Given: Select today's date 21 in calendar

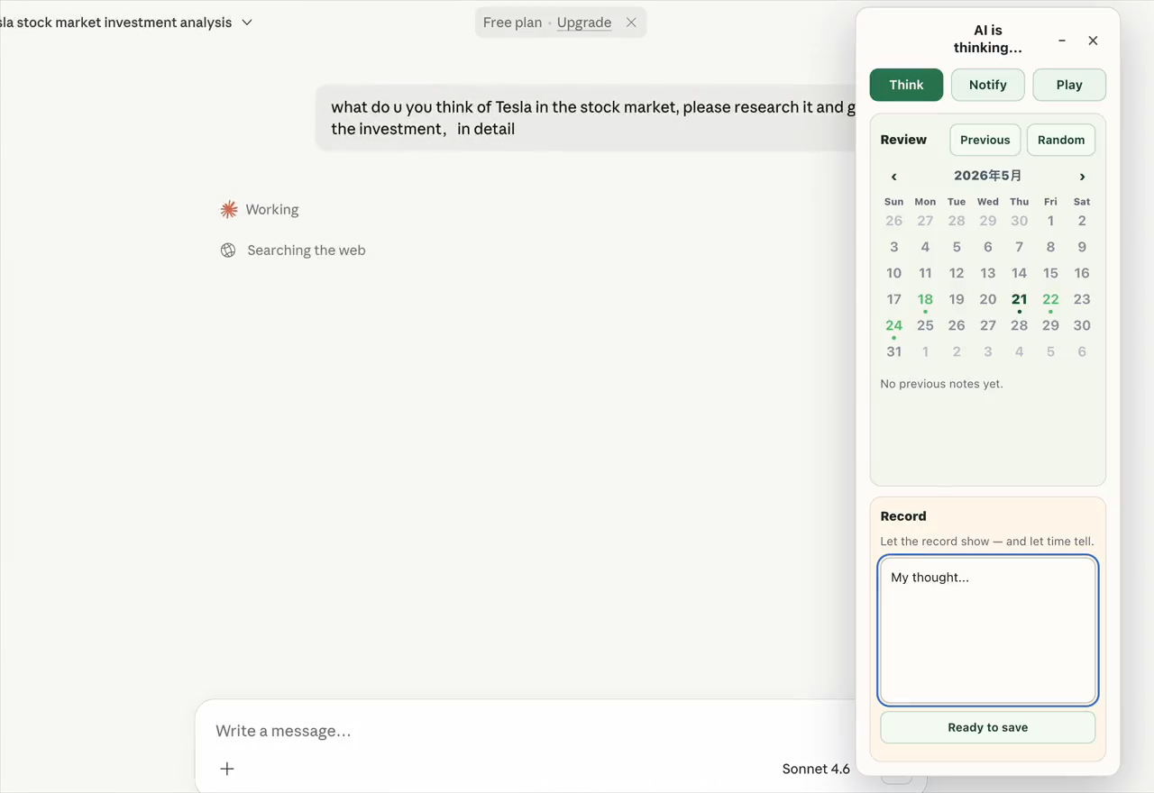Looking at the screenshot, I should (1019, 299).
